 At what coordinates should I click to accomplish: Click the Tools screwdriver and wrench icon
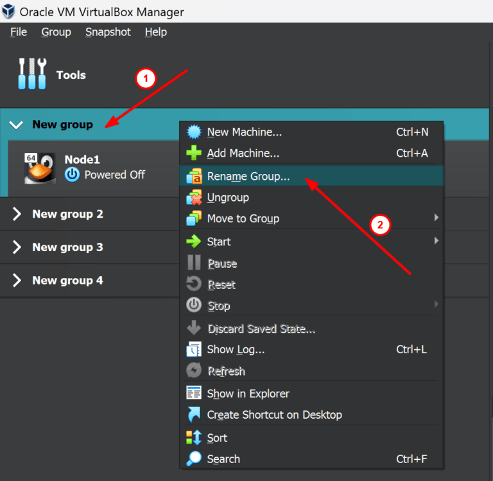click(32, 74)
